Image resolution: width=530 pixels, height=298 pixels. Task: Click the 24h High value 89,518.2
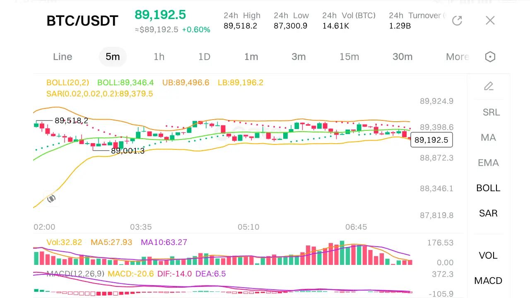(x=240, y=26)
